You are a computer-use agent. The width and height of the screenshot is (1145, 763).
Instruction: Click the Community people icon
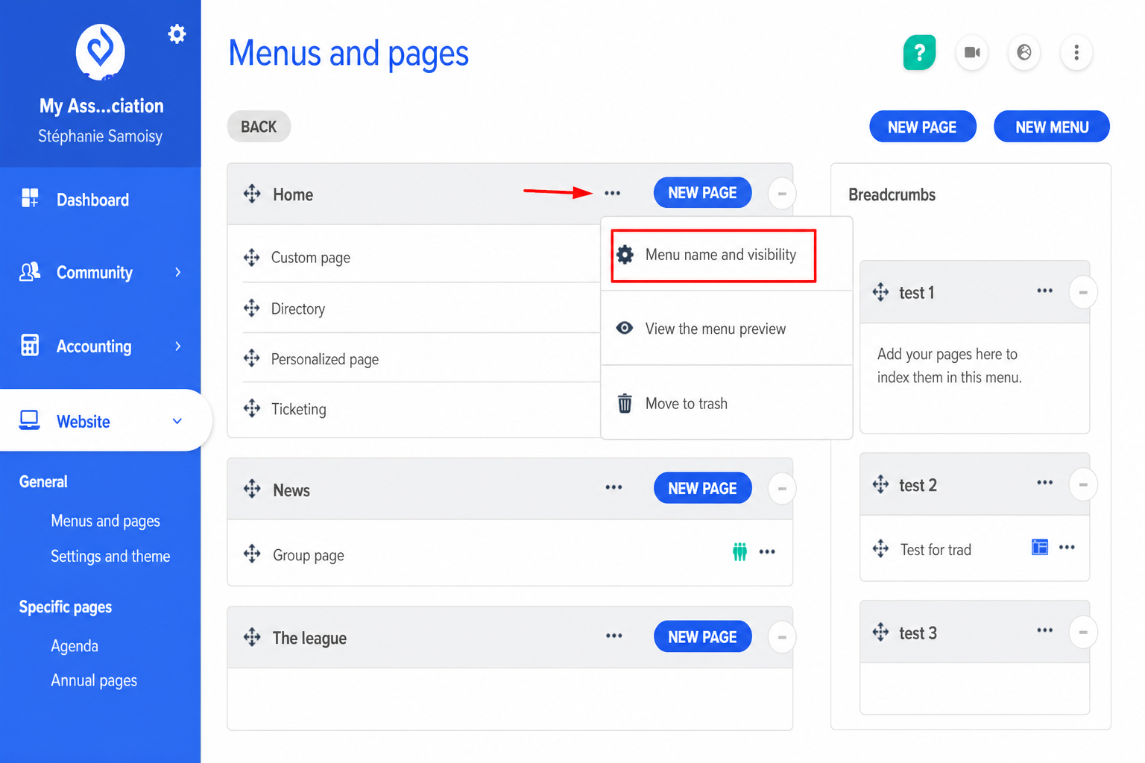[x=30, y=272]
